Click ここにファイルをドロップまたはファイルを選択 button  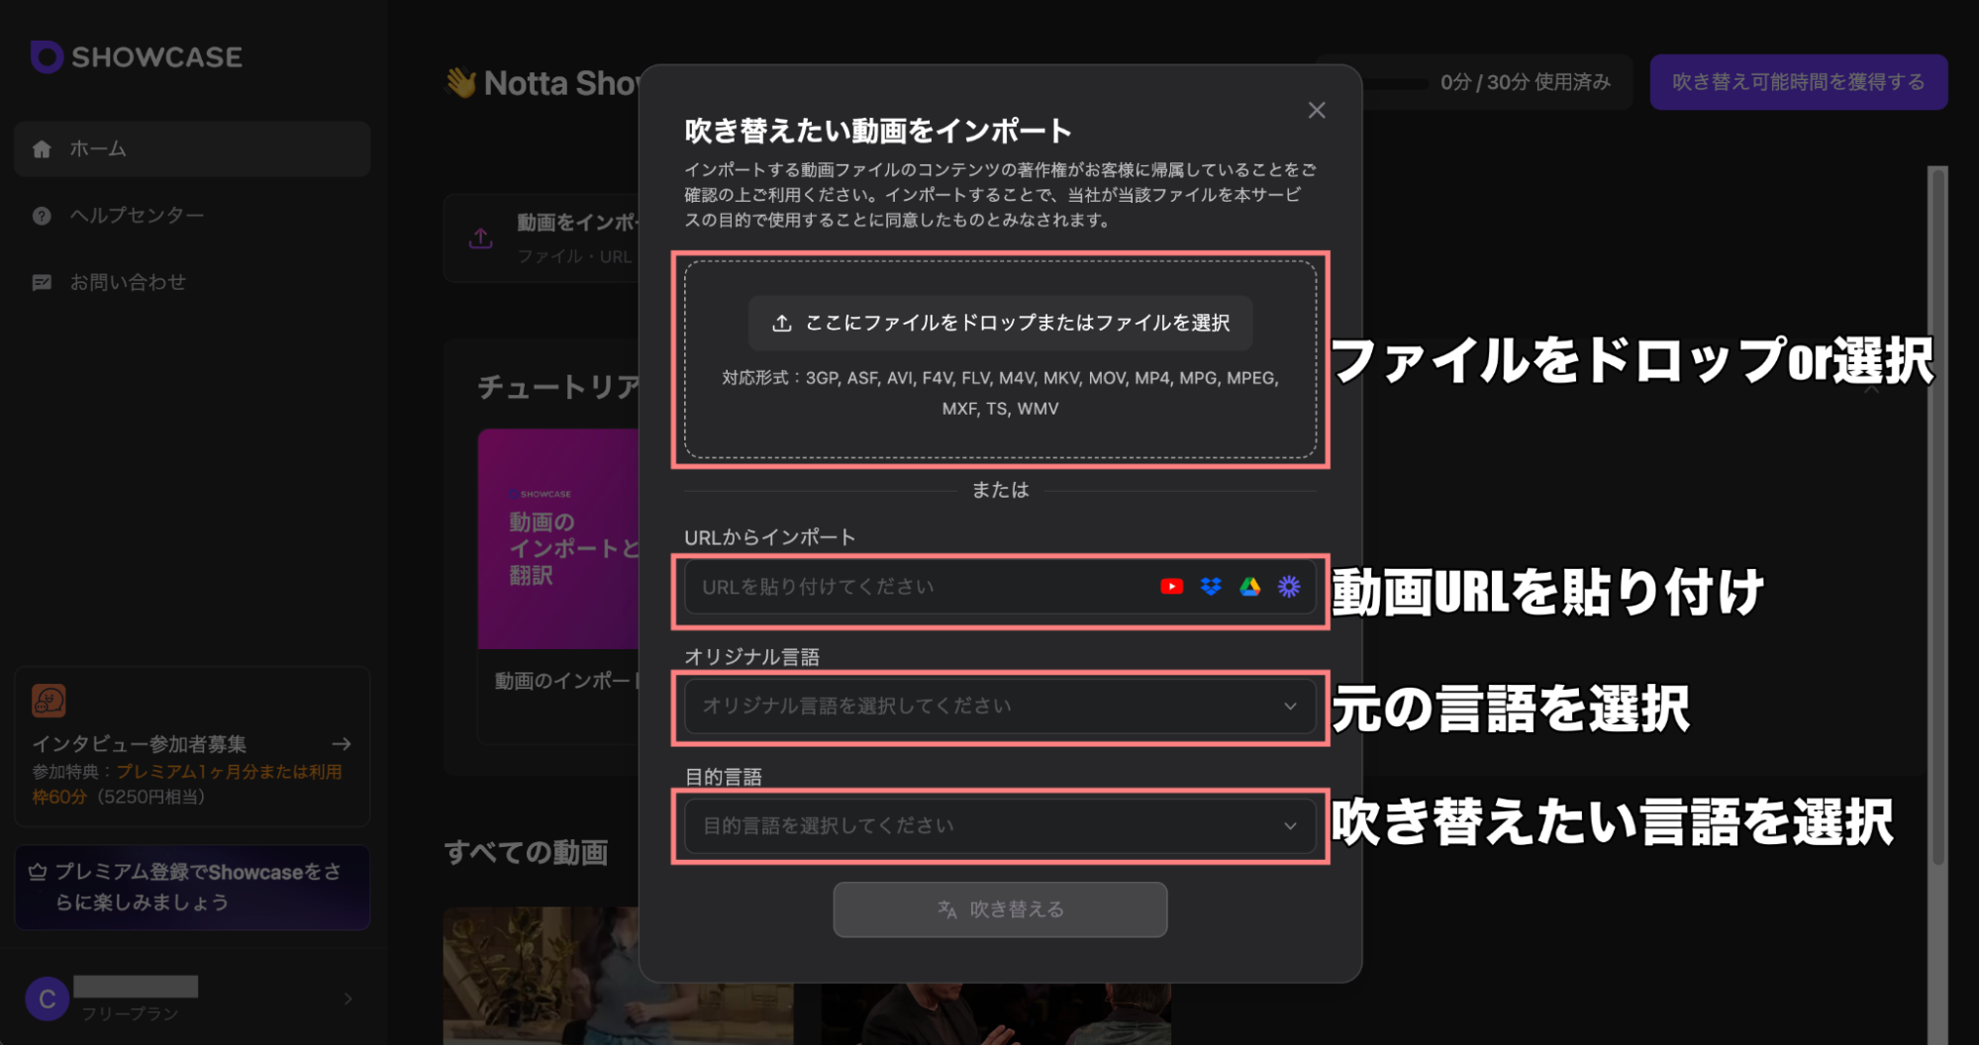tap(1000, 323)
